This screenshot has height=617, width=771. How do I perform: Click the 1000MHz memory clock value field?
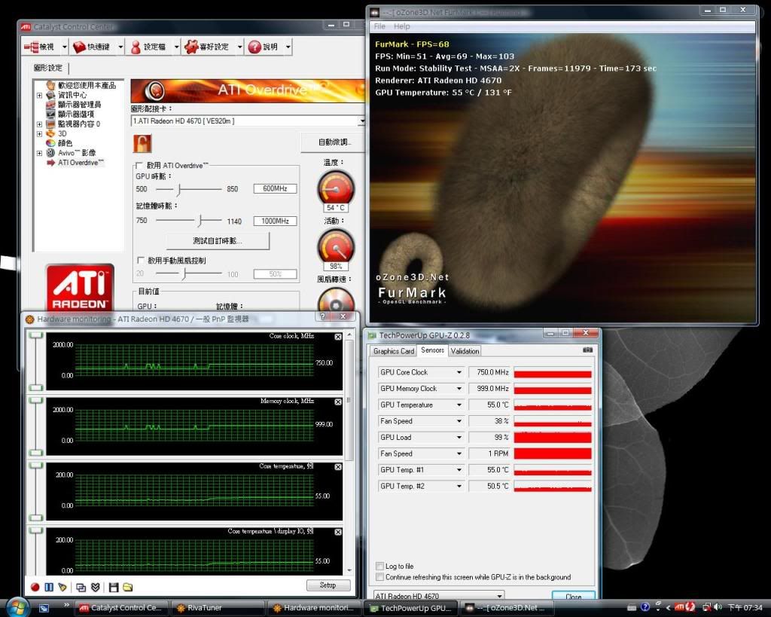coord(275,221)
